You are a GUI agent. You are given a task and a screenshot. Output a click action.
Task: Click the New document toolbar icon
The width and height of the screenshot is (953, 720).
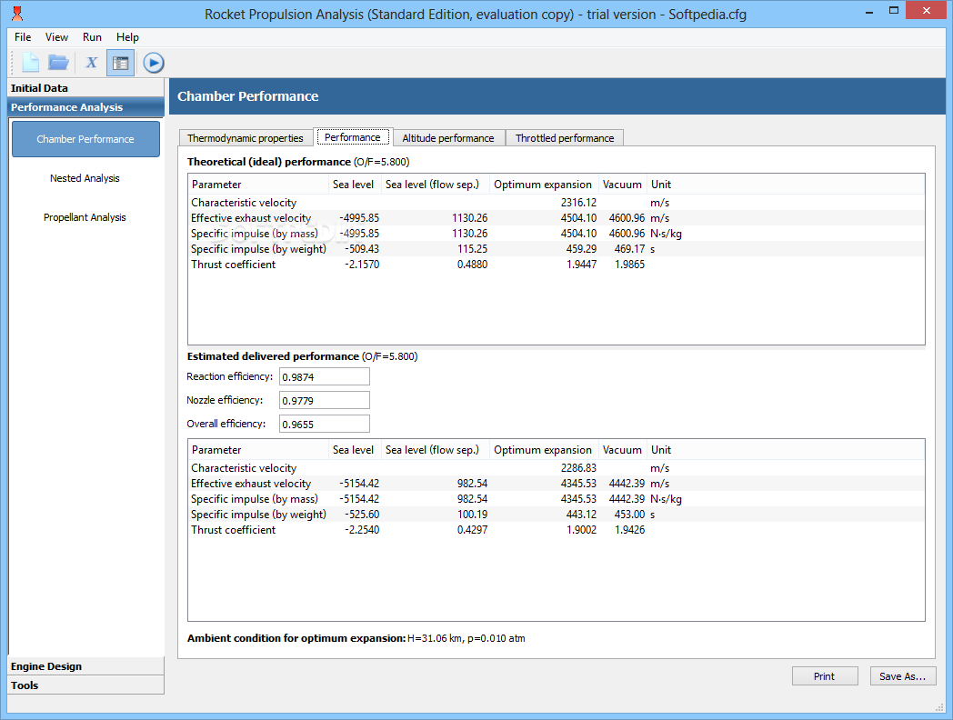(30, 63)
